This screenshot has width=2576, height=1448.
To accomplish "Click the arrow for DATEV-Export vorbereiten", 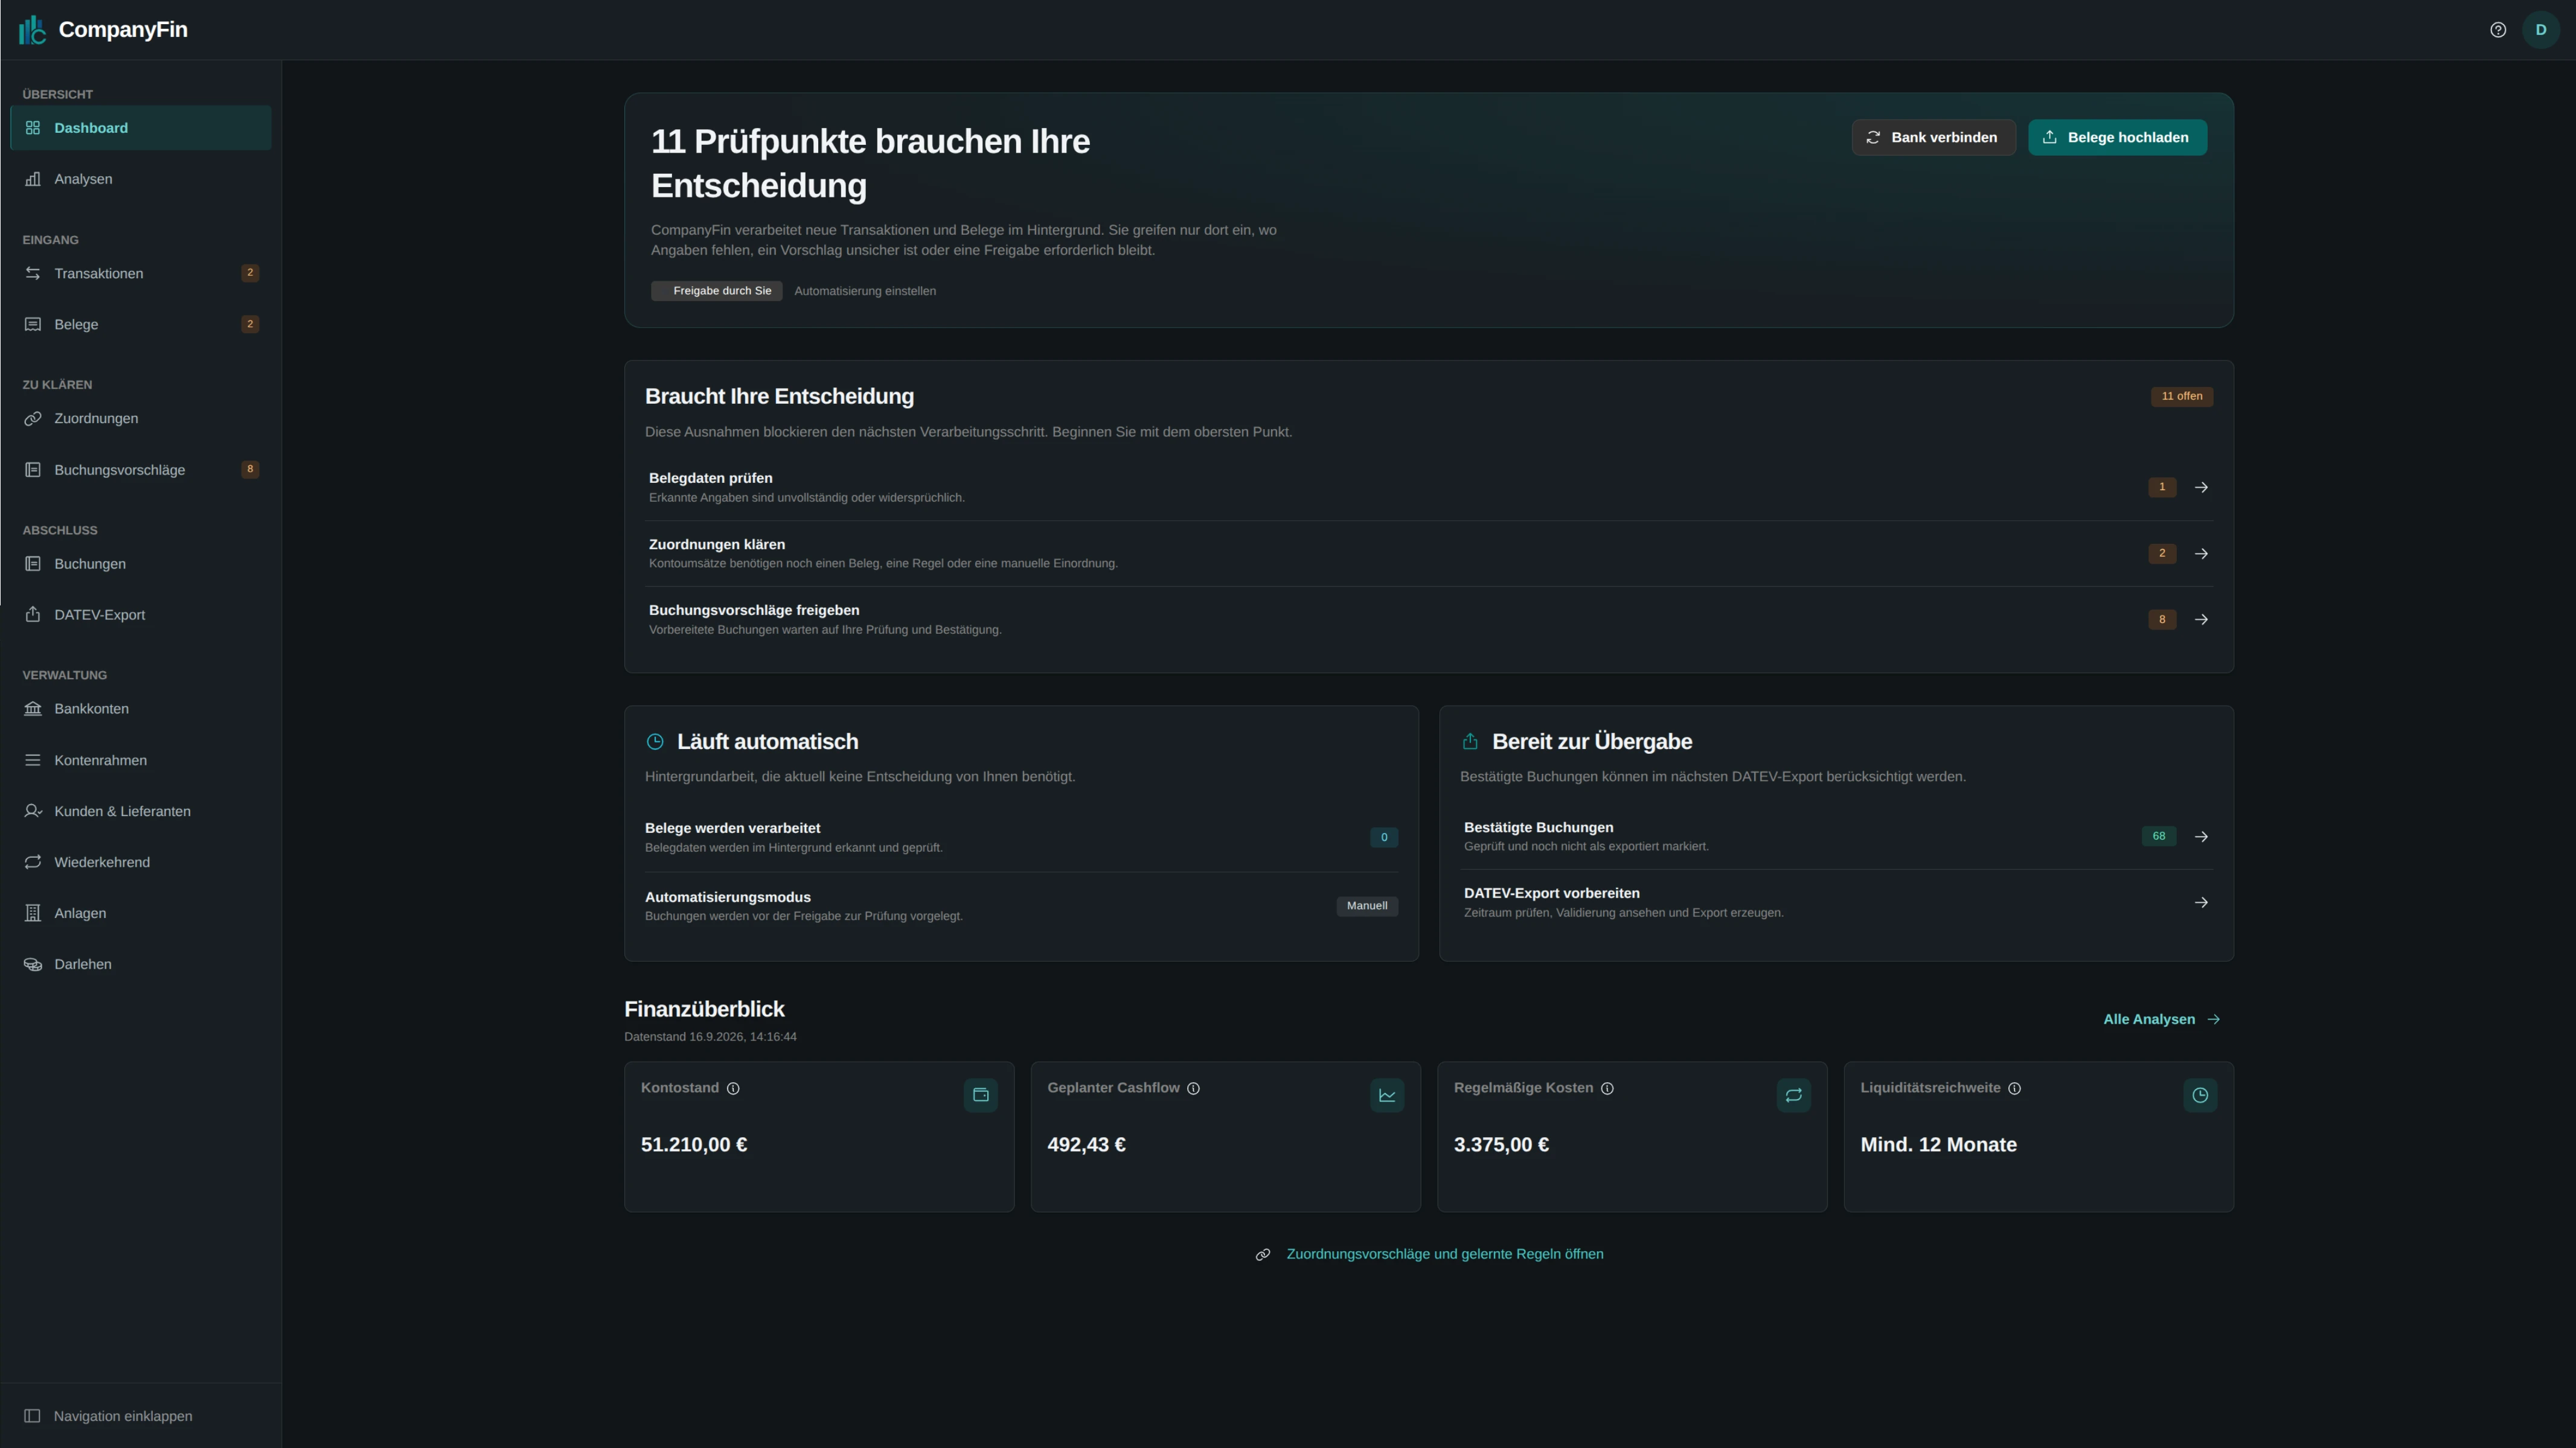I will 2201,902.
